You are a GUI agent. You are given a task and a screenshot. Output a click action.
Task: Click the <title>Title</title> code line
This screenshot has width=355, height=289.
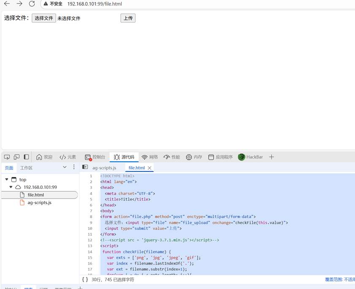[x=127, y=199]
